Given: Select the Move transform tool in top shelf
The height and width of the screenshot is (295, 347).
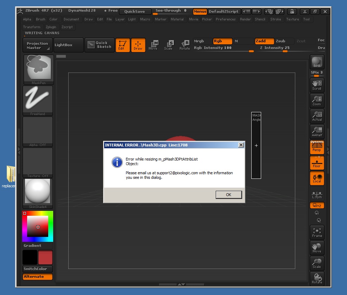Looking at the screenshot, I should (x=153, y=45).
